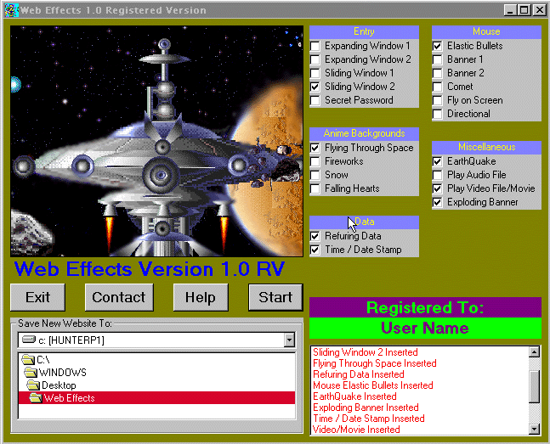The image size is (550, 444).
Task: Uncheck the Sliding Window 2 option
Action: 315,87
